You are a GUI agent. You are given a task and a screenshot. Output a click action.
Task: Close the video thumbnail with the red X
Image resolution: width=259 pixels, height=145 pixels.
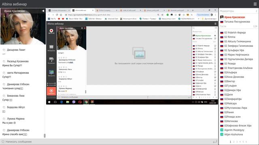(x=85, y=28)
